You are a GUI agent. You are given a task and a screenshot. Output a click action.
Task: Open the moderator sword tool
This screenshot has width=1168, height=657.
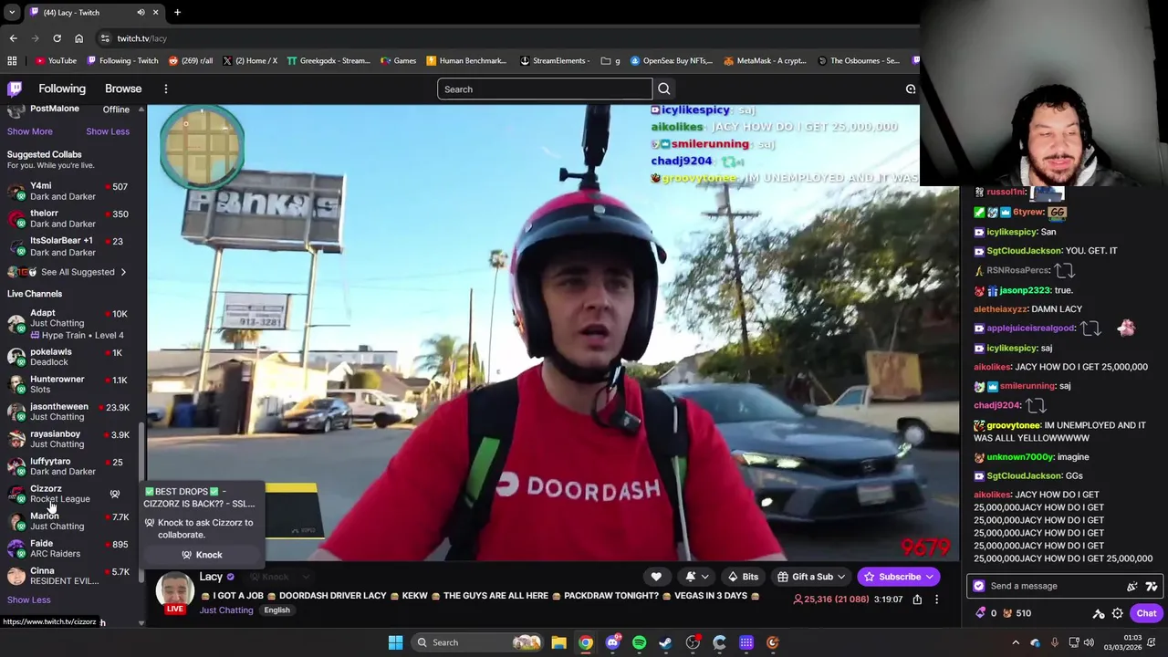tap(1099, 613)
